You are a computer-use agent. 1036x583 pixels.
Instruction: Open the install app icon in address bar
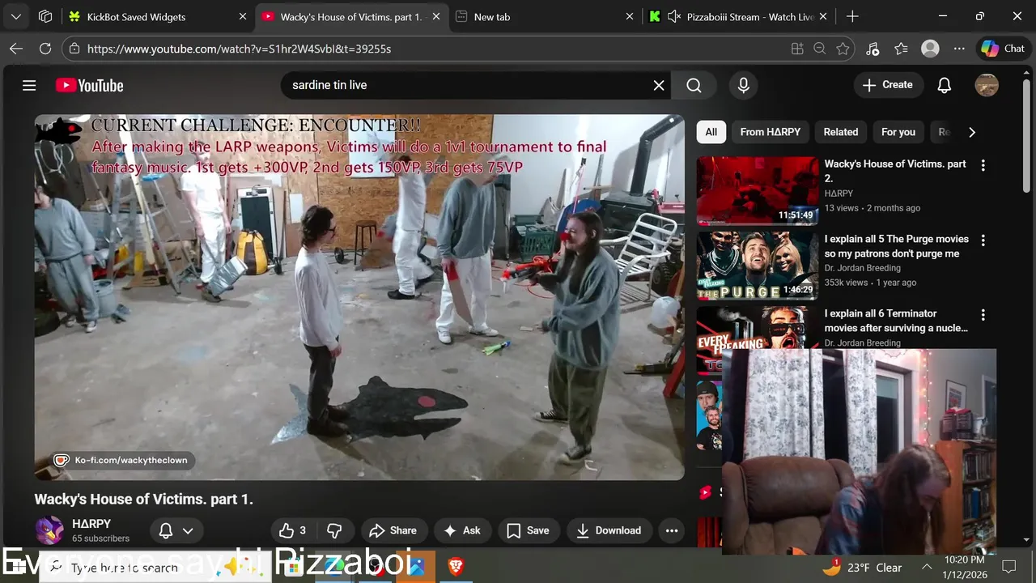click(x=797, y=49)
